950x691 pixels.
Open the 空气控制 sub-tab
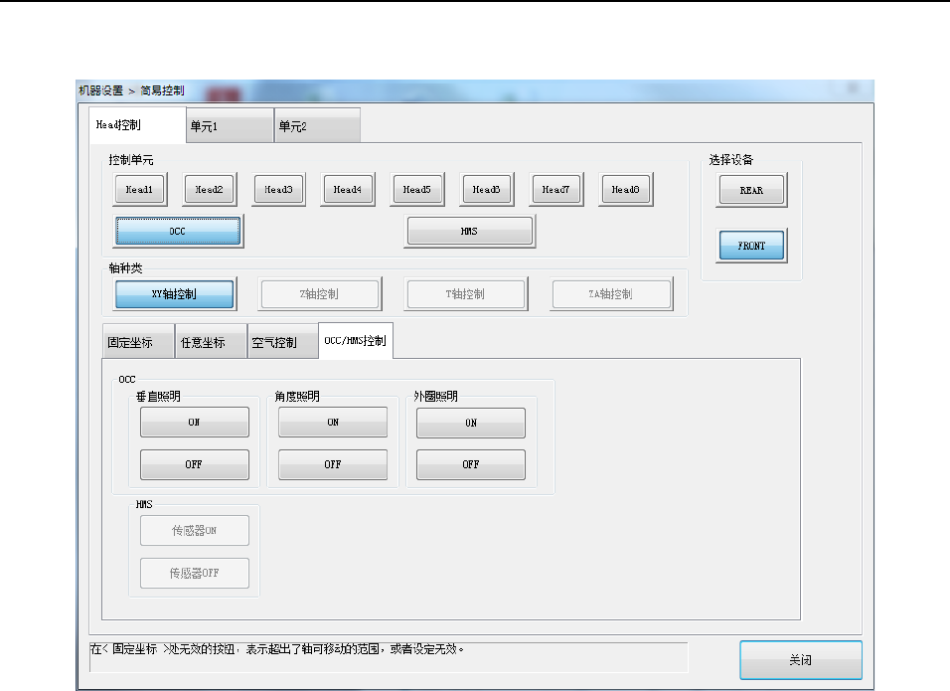coord(282,342)
